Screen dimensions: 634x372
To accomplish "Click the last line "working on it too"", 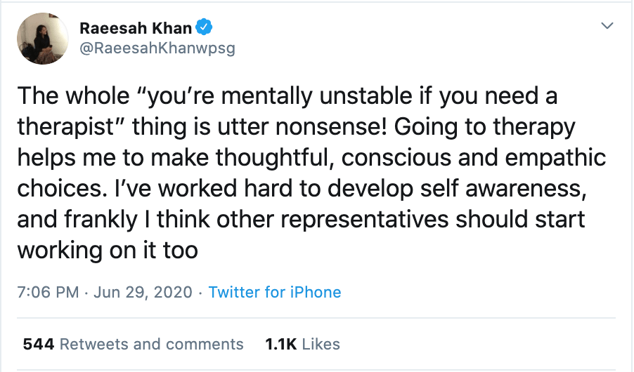I will click(108, 251).
